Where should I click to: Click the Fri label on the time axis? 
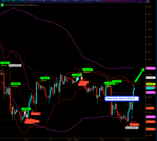[51, 140]
